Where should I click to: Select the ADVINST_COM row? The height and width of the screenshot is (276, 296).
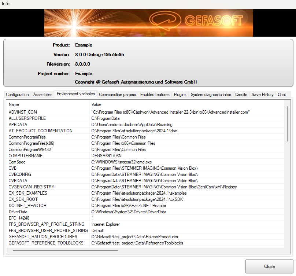pyautogui.click(x=145, y=112)
